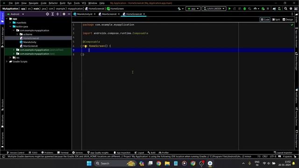Open the LAVA LXX504 device selector dropdown

[x=214, y=9]
